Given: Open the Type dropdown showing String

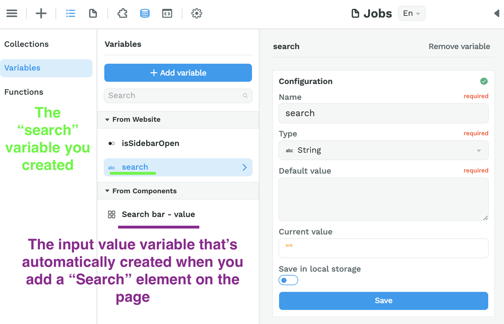Looking at the screenshot, I should tap(383, 150).
